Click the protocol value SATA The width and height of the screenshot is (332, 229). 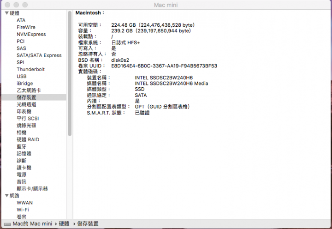141,95
